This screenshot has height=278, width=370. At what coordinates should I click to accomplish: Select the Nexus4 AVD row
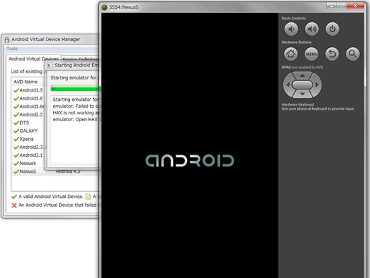click(28, 163)
